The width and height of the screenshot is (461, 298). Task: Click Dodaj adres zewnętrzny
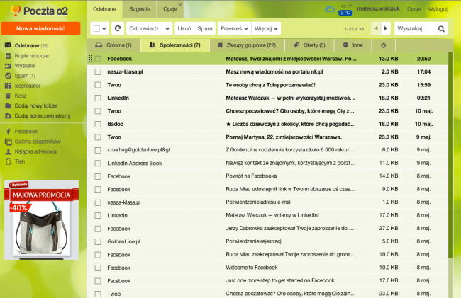(x=38, y=115)
